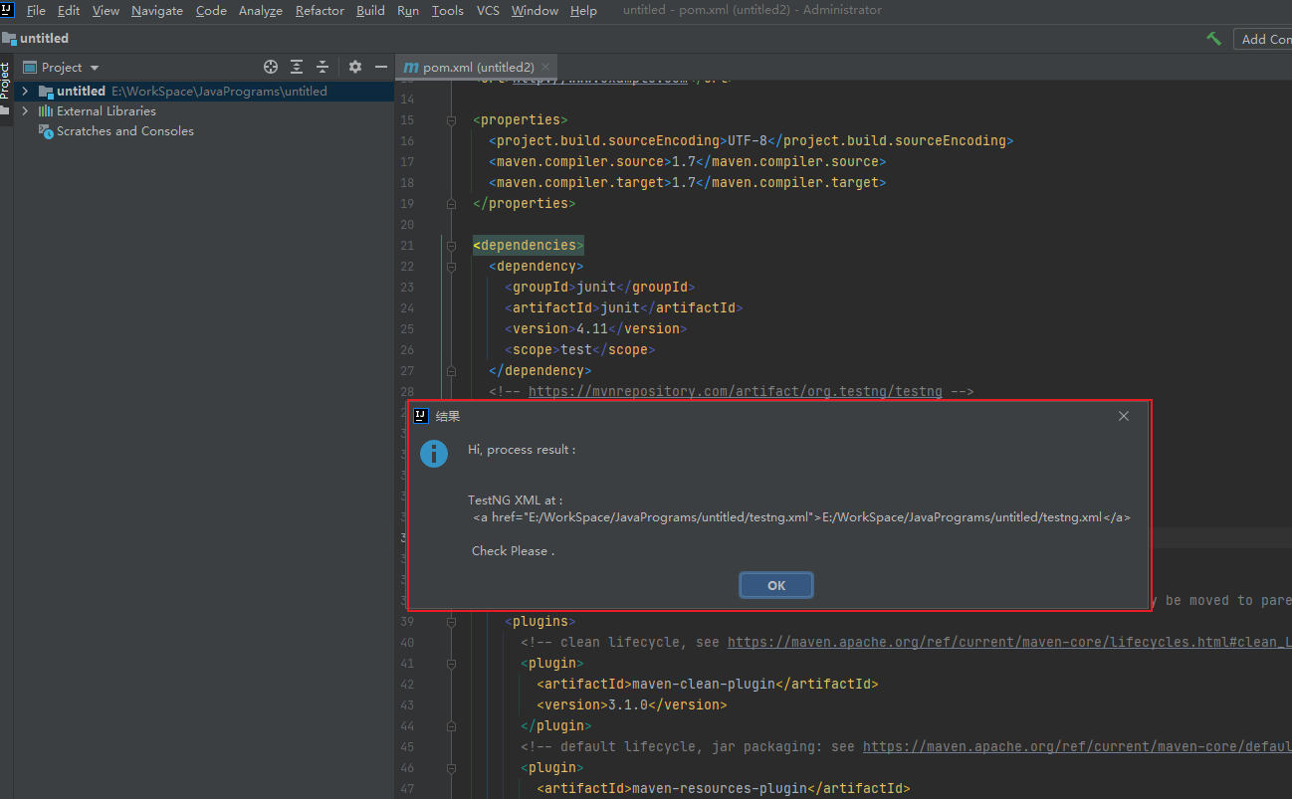Open the Build menu
This screenshot has width=1292, height=799.
[370, 11]
